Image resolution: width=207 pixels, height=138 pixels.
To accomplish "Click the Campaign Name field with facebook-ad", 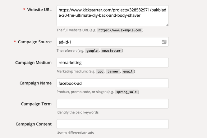I will (x=113, y=83).
